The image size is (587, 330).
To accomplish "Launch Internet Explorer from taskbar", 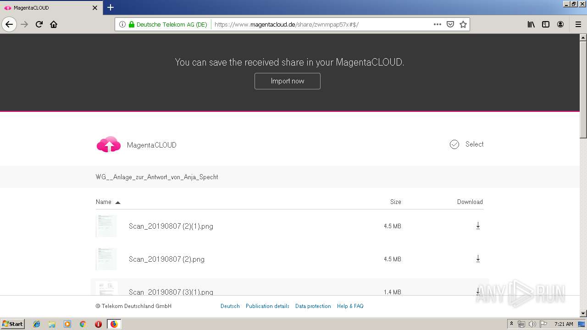I will (37, 324).
